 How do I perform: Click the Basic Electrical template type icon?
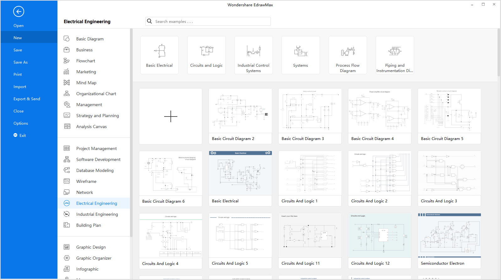tap(159, 51)
